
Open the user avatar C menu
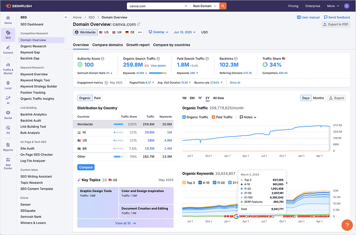tap(347, 6)
